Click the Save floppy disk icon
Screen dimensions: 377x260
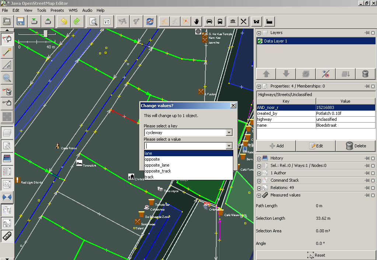[20, 21]
